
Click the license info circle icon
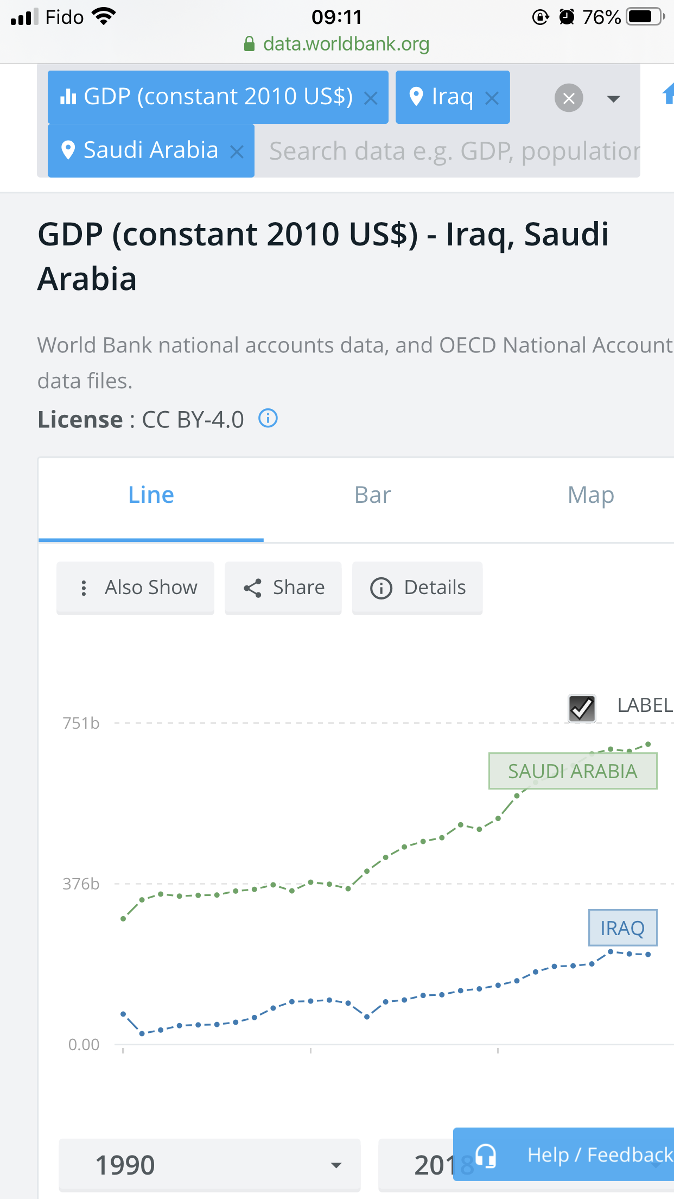[x=268, y=419]
